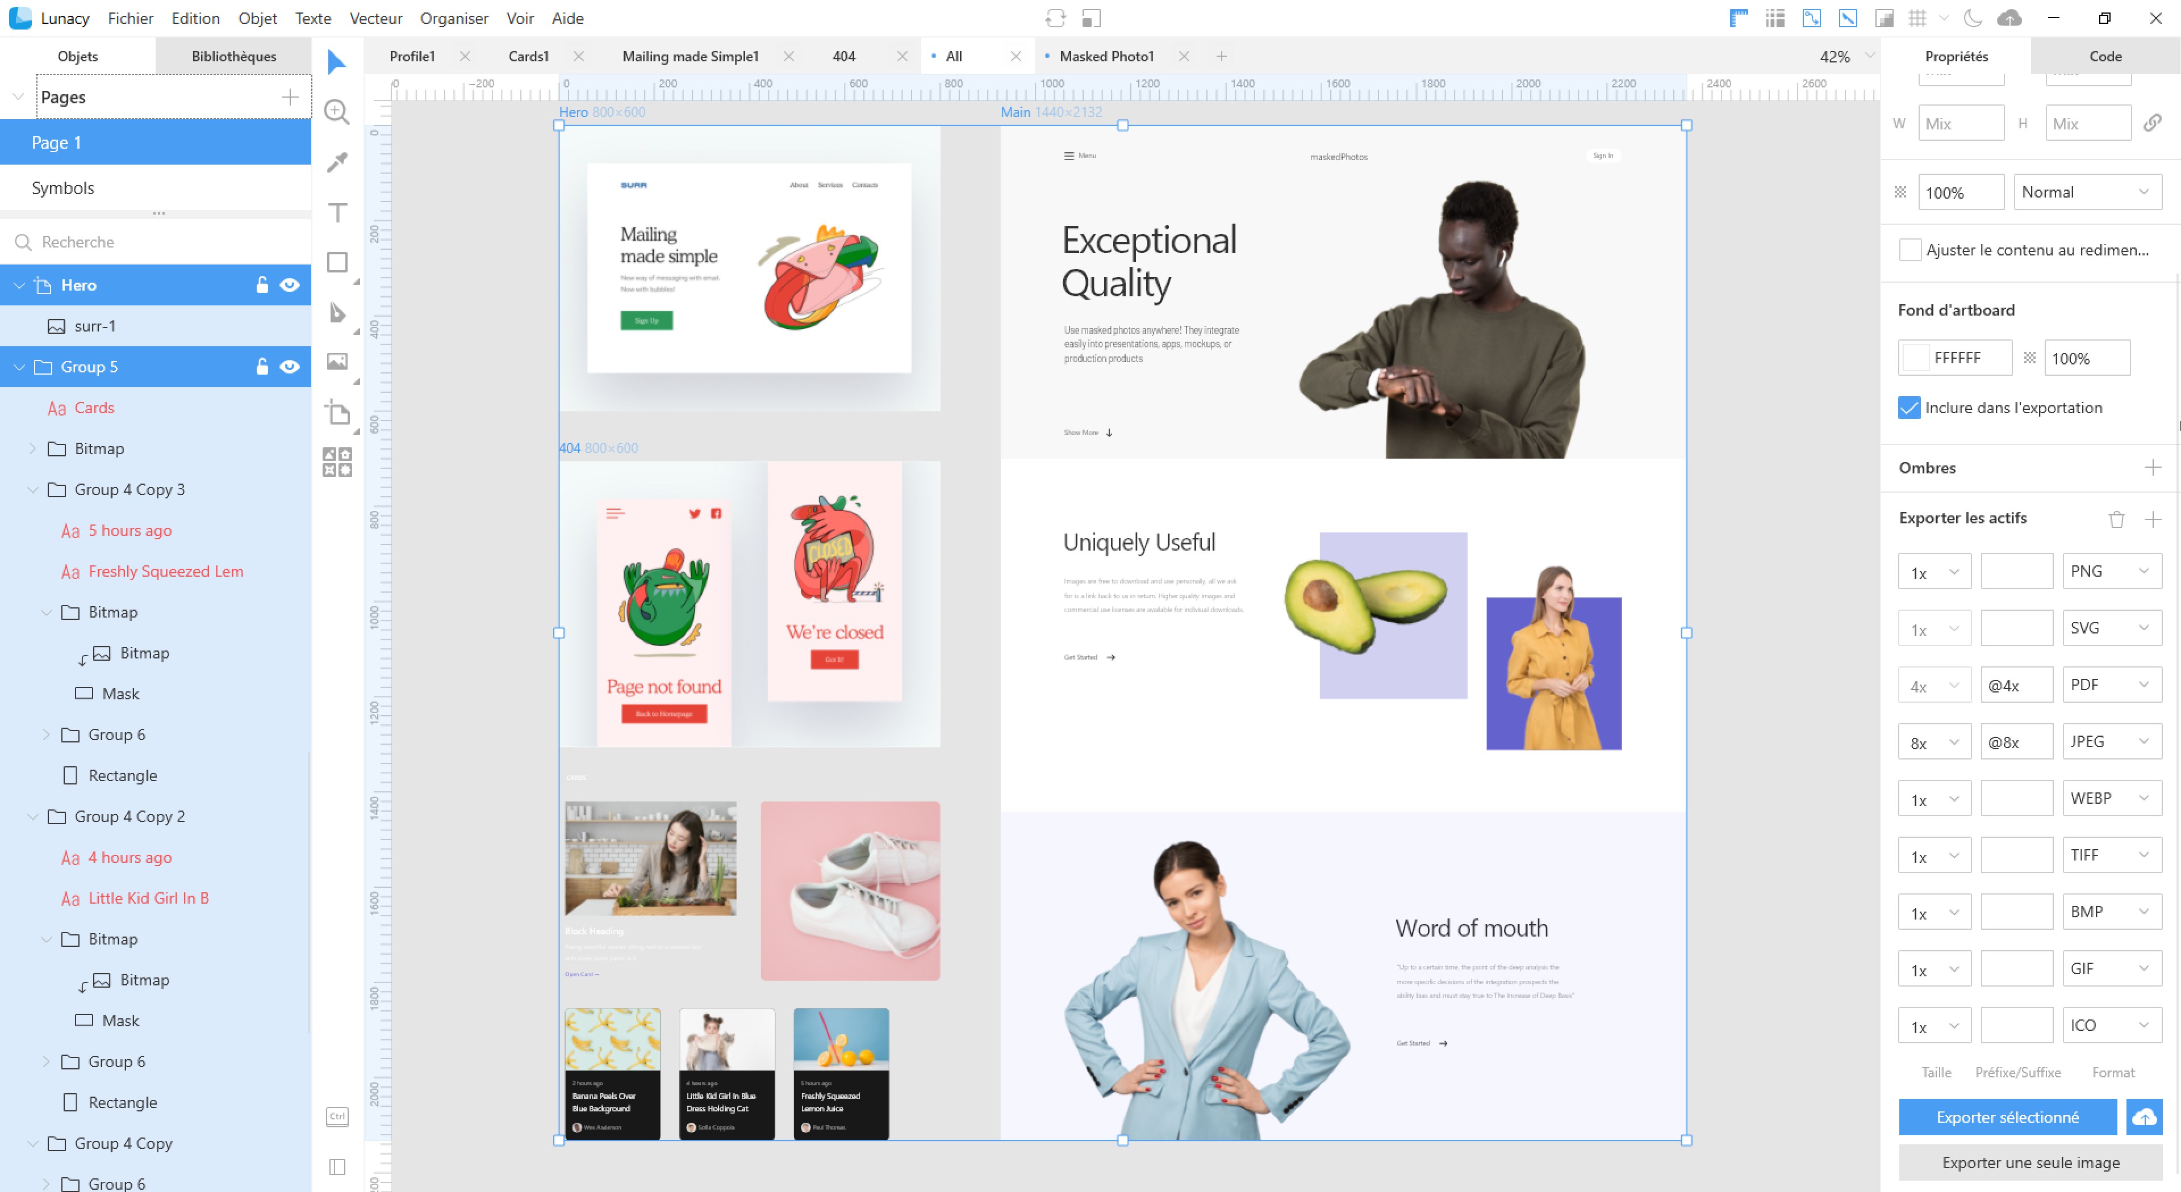The height and width of the screenshot is (1192, 2181).
Task: Select the Zoom tool in toolbar
Action: (x=337, y=112)
